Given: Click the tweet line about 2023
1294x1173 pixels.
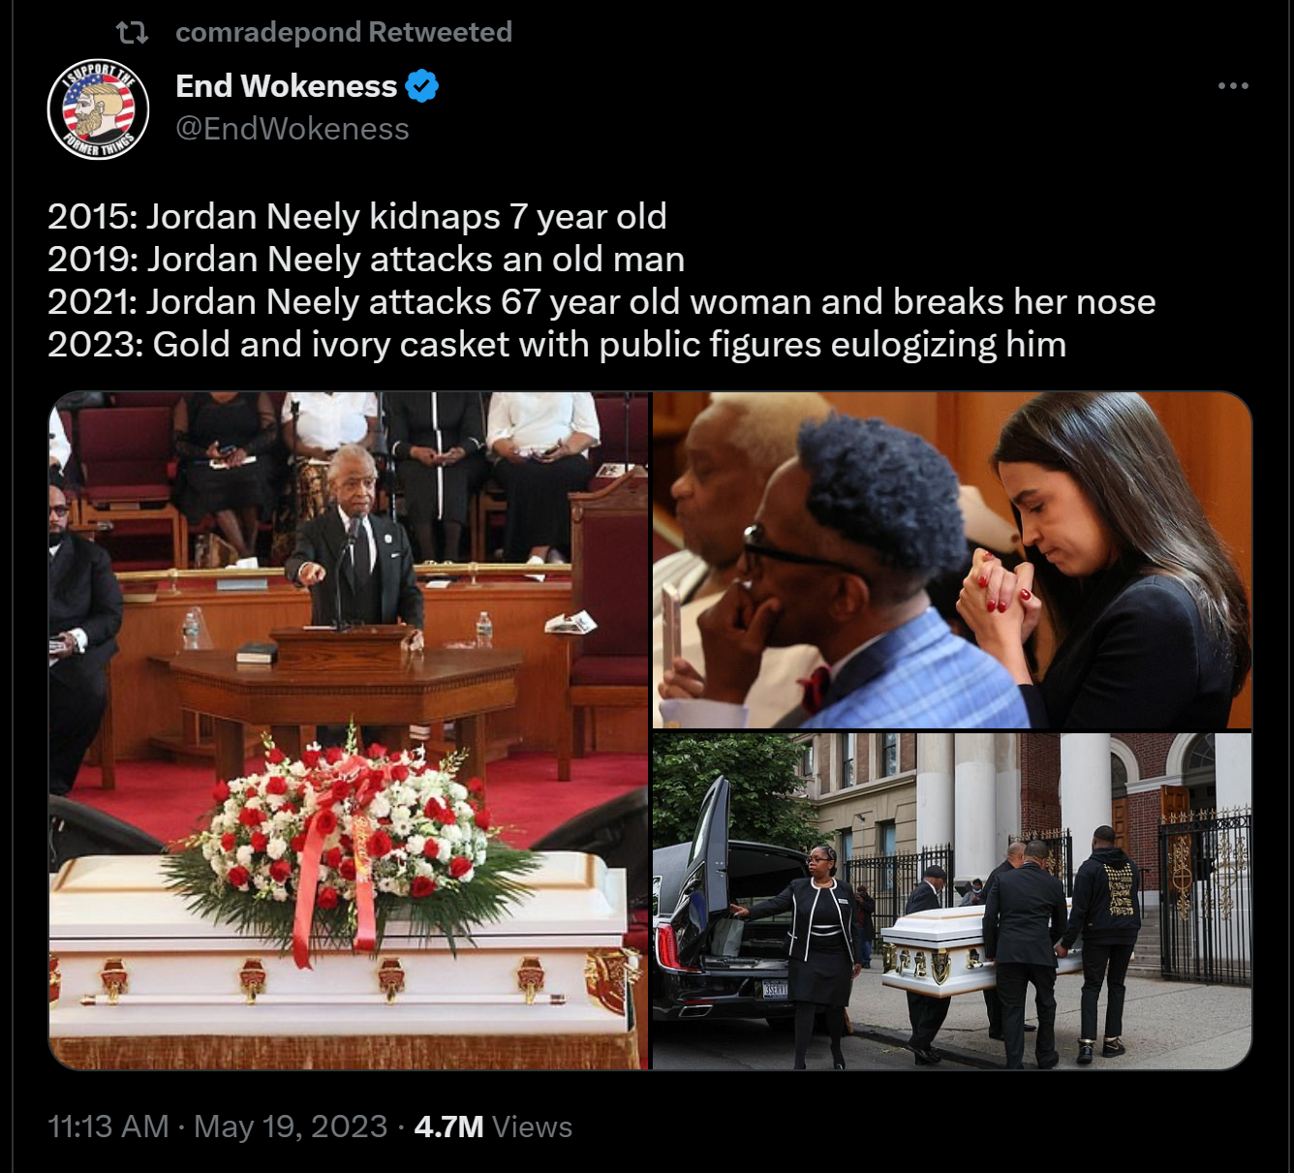Looking at the screenshot, I should (557, 344).
